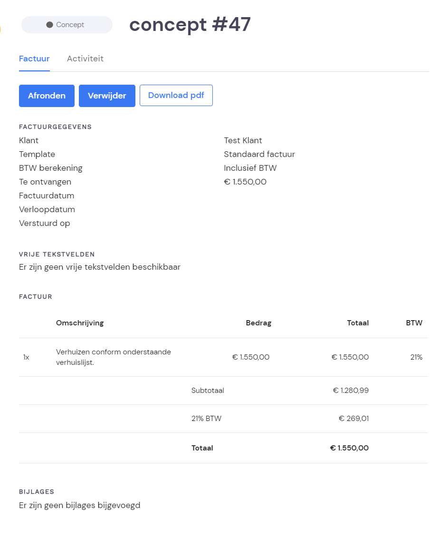
Task: Click the 21% BTW cell in the invoice line
Action: click(416, 357)
